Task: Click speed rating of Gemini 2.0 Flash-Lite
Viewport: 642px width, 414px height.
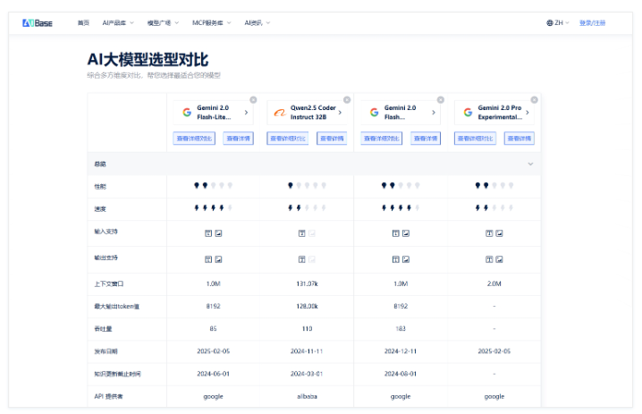Action: coord(213,208)
